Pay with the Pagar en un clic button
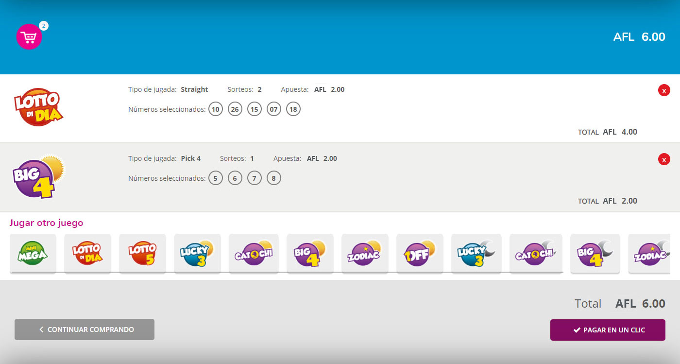The width and height of the screenshot is (680, 364). [x=608, y=330]
